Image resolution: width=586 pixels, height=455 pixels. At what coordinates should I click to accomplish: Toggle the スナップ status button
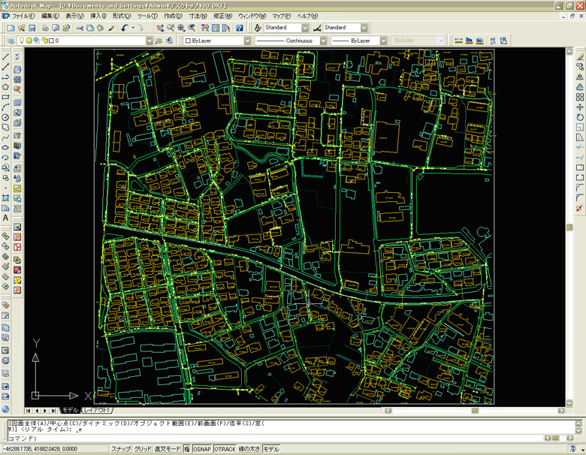coord(120,449)
